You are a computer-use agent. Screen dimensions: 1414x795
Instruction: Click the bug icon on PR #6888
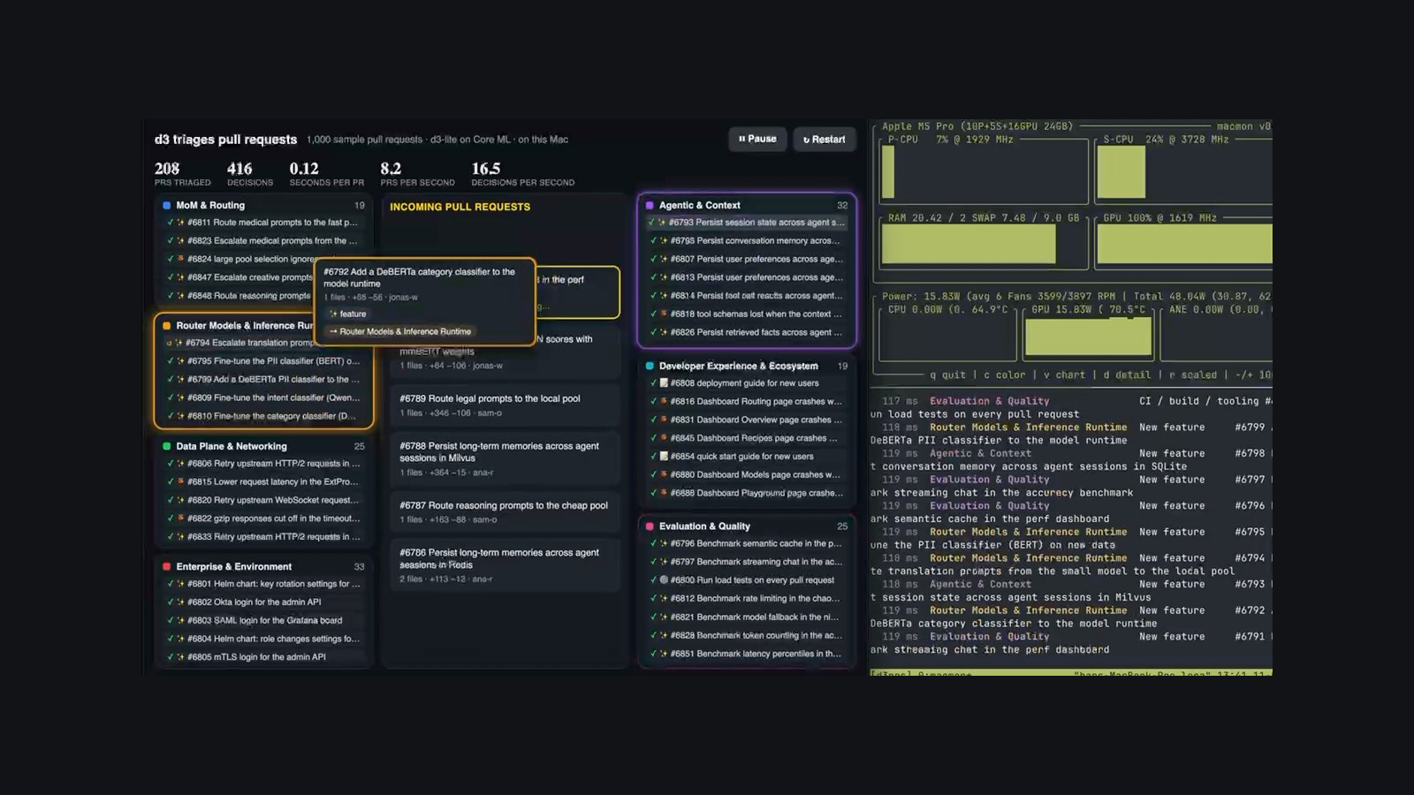coord(664,493)
